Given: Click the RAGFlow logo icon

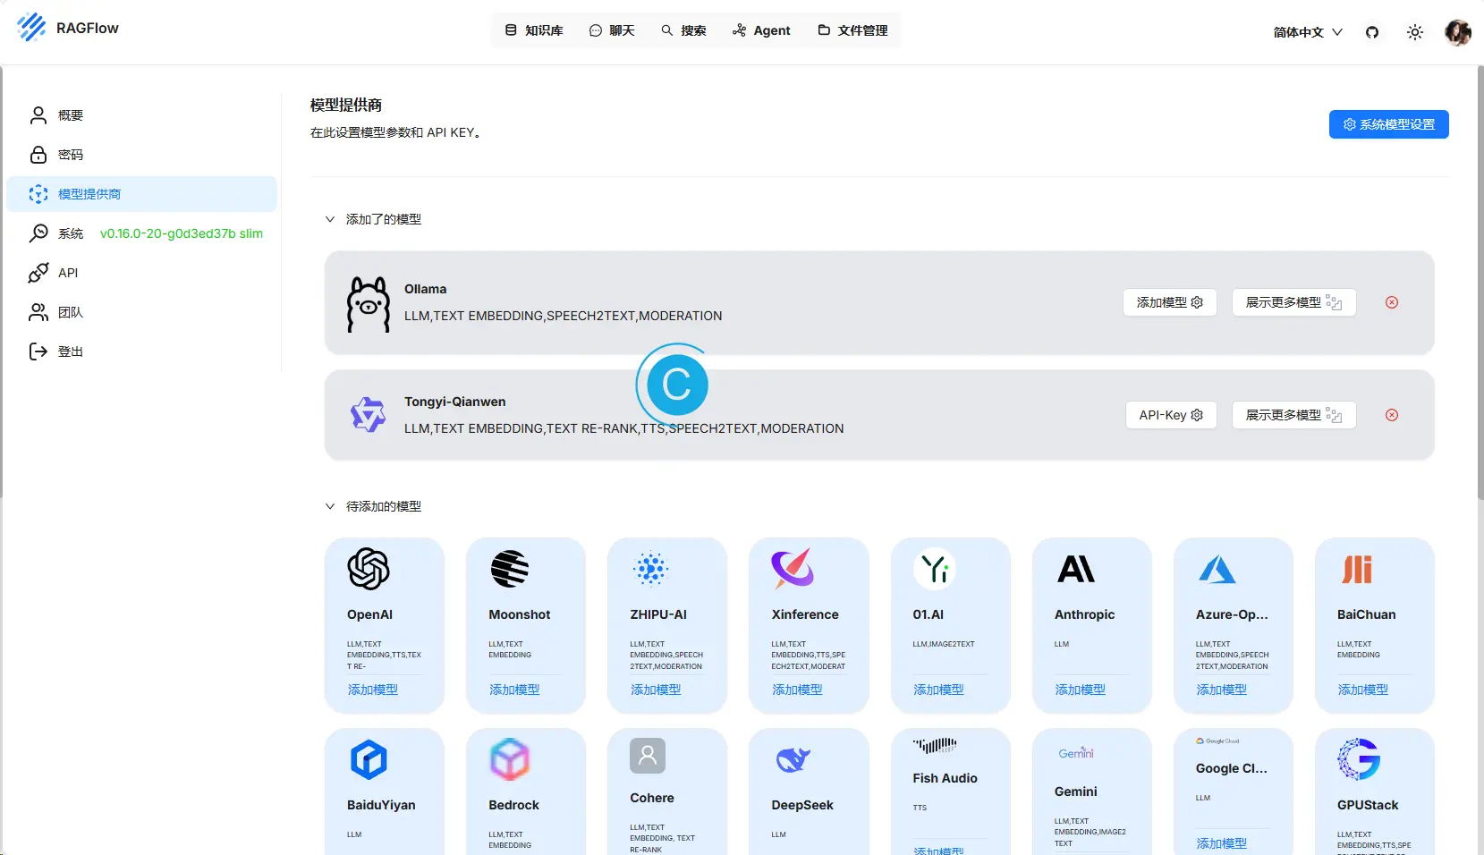Looking at the screenshot, I should click(31, 28).
